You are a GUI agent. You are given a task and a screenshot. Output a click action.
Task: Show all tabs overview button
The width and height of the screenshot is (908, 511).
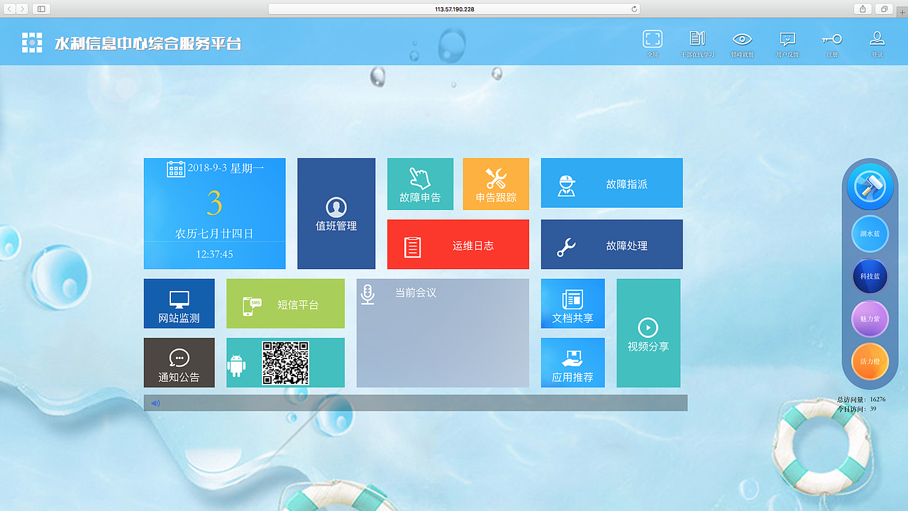point(885,9)
